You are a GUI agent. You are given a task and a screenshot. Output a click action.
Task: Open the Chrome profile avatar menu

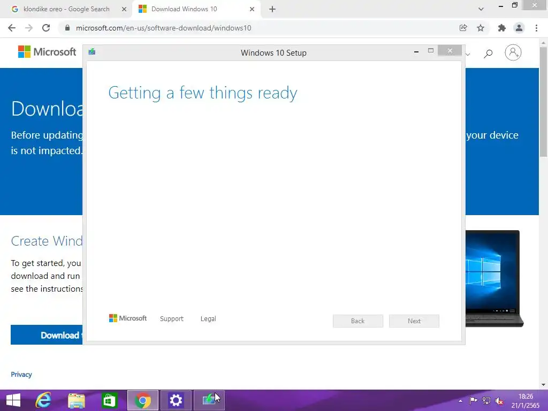pos(519,28)
